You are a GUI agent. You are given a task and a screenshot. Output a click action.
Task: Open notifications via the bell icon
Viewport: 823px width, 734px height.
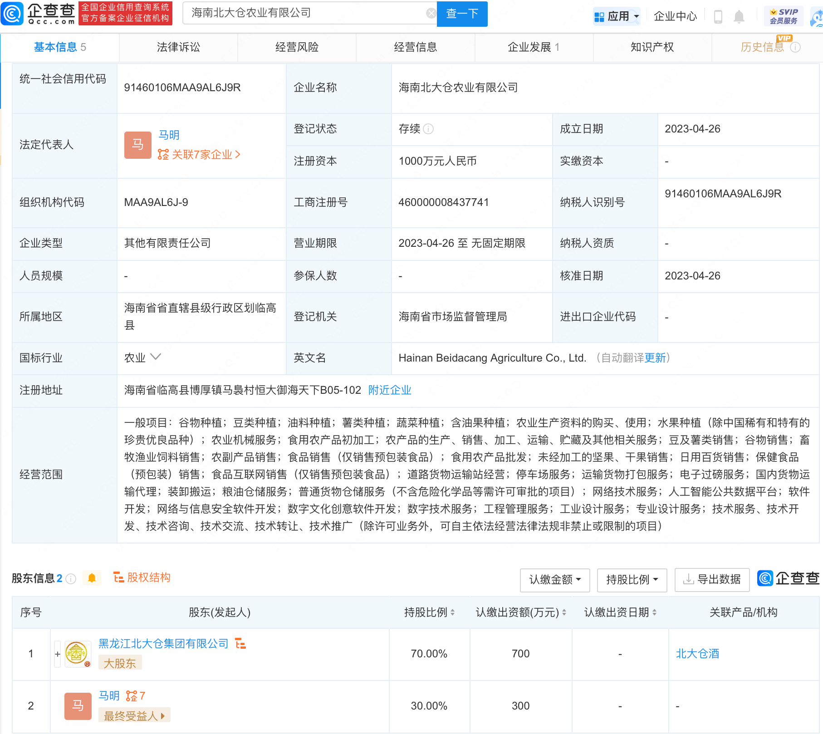click(x=739, y=17)
